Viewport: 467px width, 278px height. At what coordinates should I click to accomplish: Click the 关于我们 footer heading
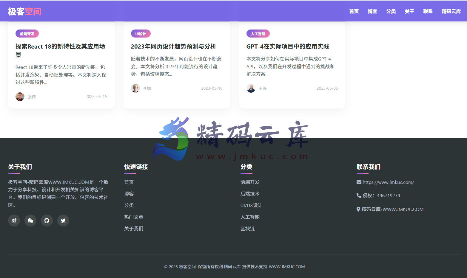point(20,167)
